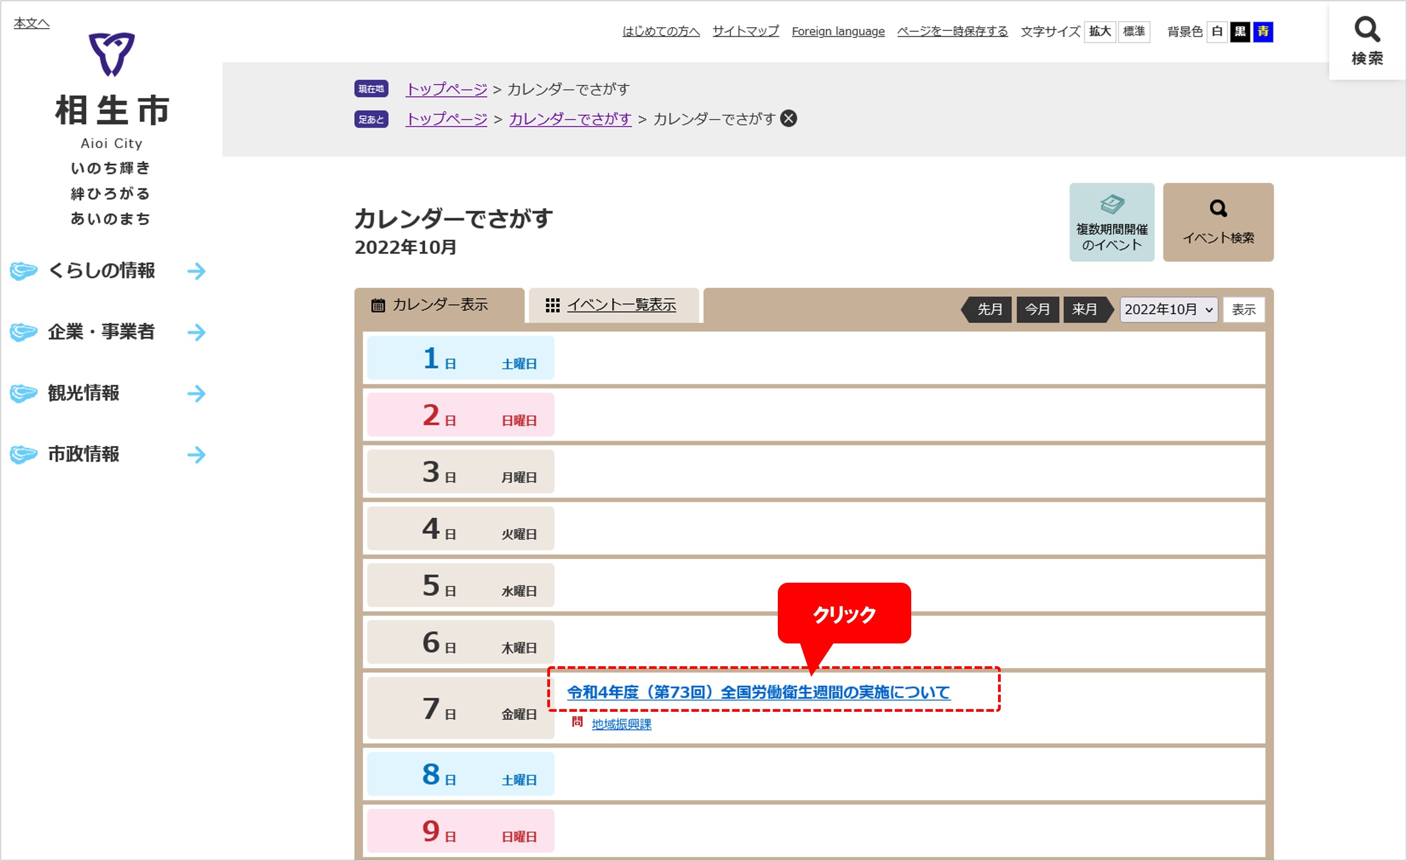Enlarge text size with 拡大
The height and width of the screenshot is (861, 1407).
(x=1099, y=31)
